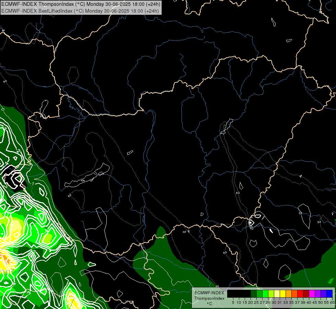The width and height of the screenshot is (336, 309).
Task: Select the dark green legend swatch for 20–25
Action: coord(254,294)
